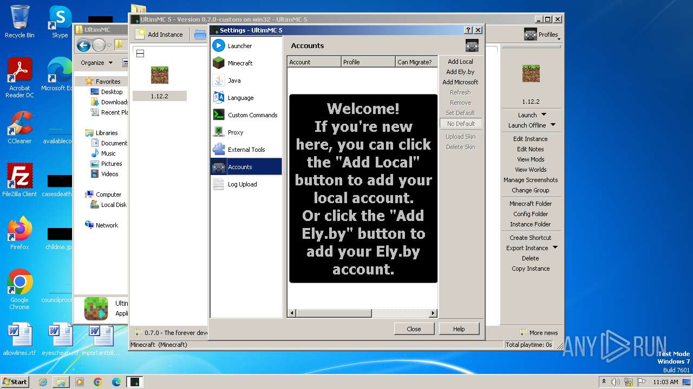
Task: Click the Can Migrate? column header
Action: [x=416, y=62]
